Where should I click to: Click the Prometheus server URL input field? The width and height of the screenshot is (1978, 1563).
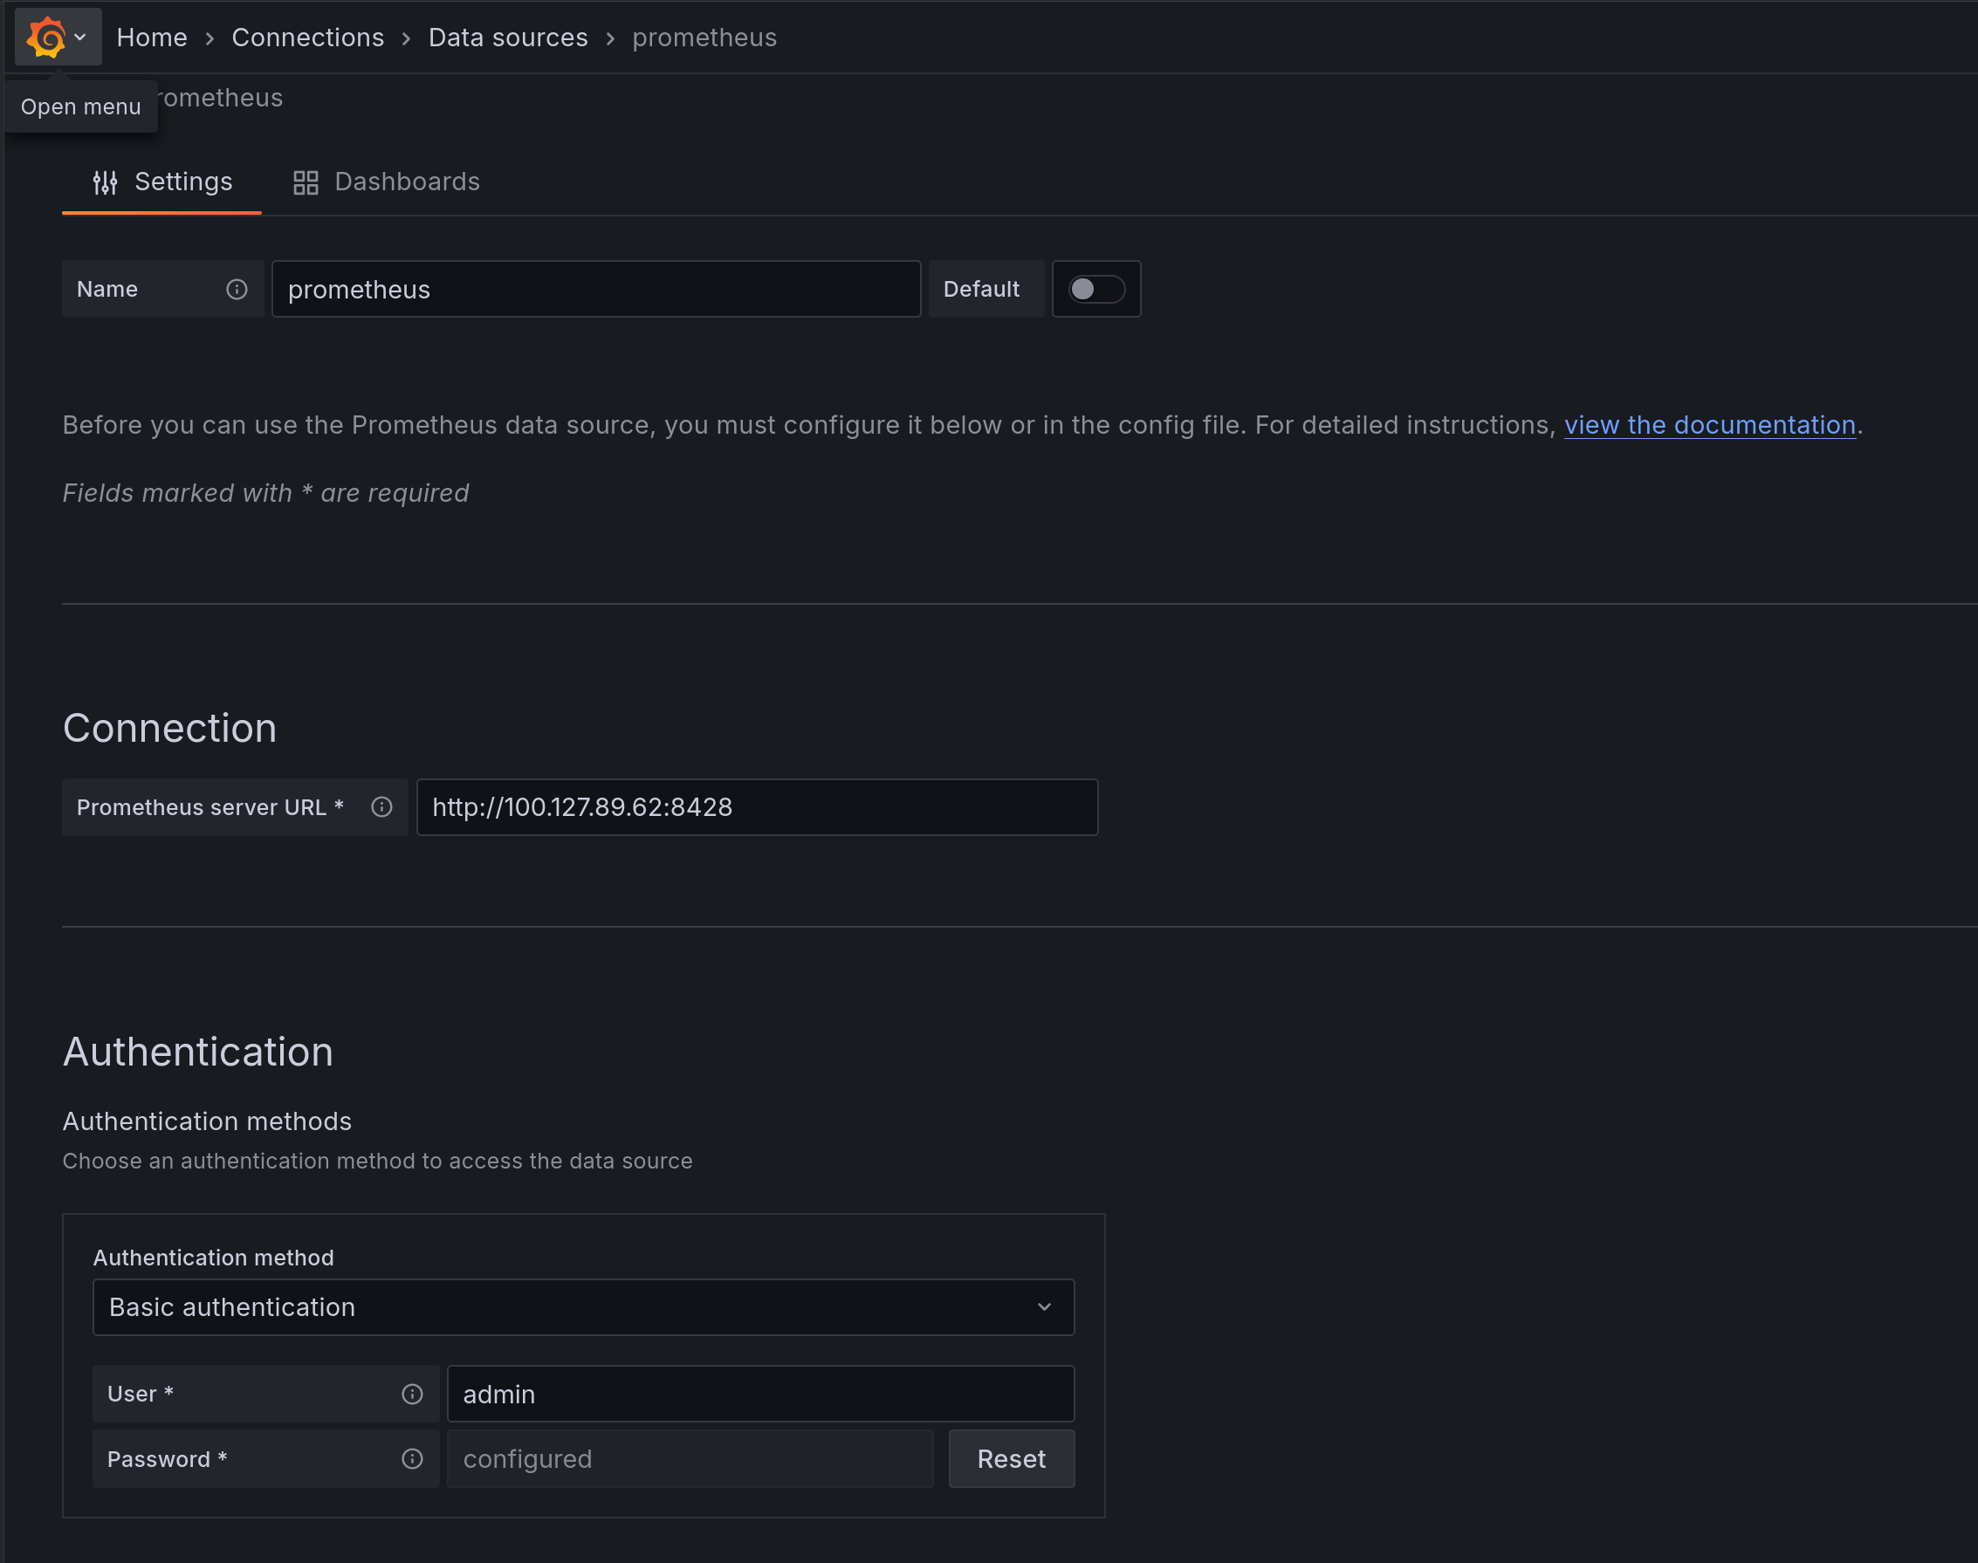tap(756, 807)
